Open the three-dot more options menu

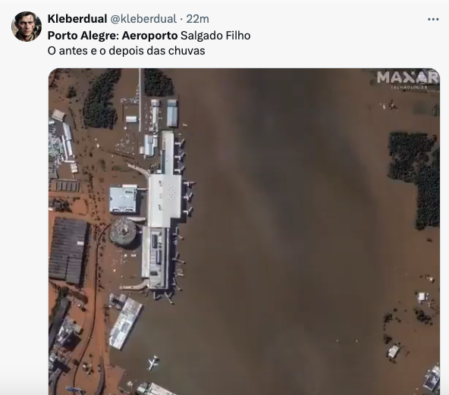coord(433,20)
